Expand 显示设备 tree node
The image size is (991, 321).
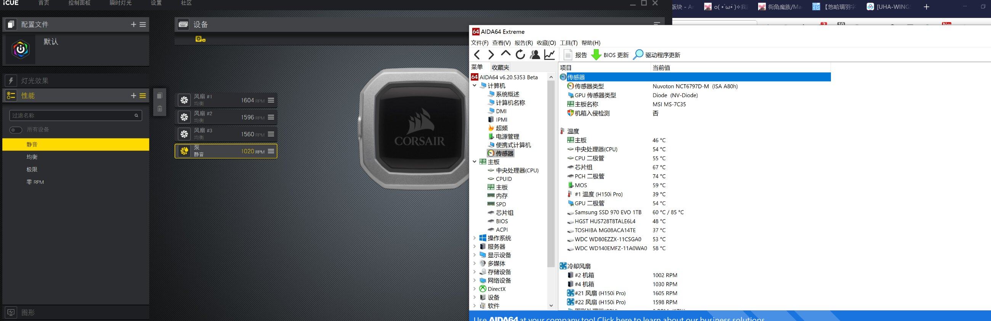(475, 255)
